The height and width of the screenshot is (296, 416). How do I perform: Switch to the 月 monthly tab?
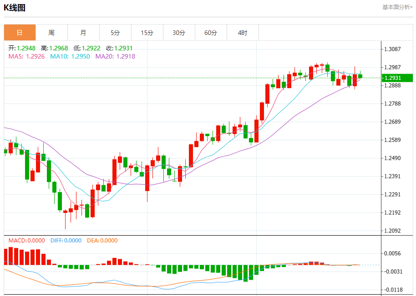(83, 33)
